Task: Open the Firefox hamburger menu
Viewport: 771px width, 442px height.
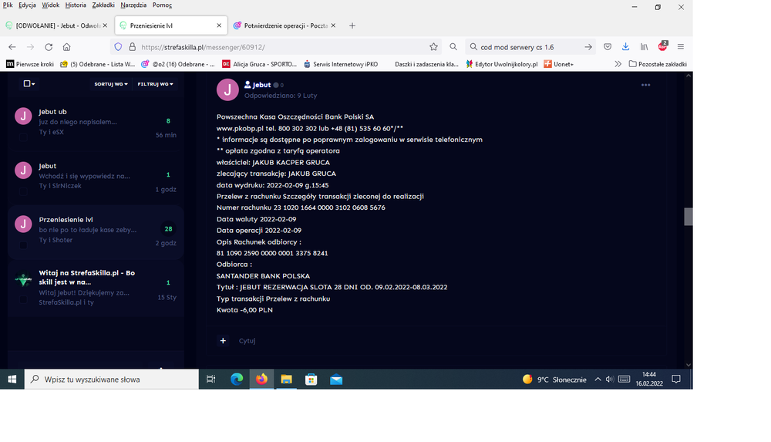Action: [x=681, y=47]
